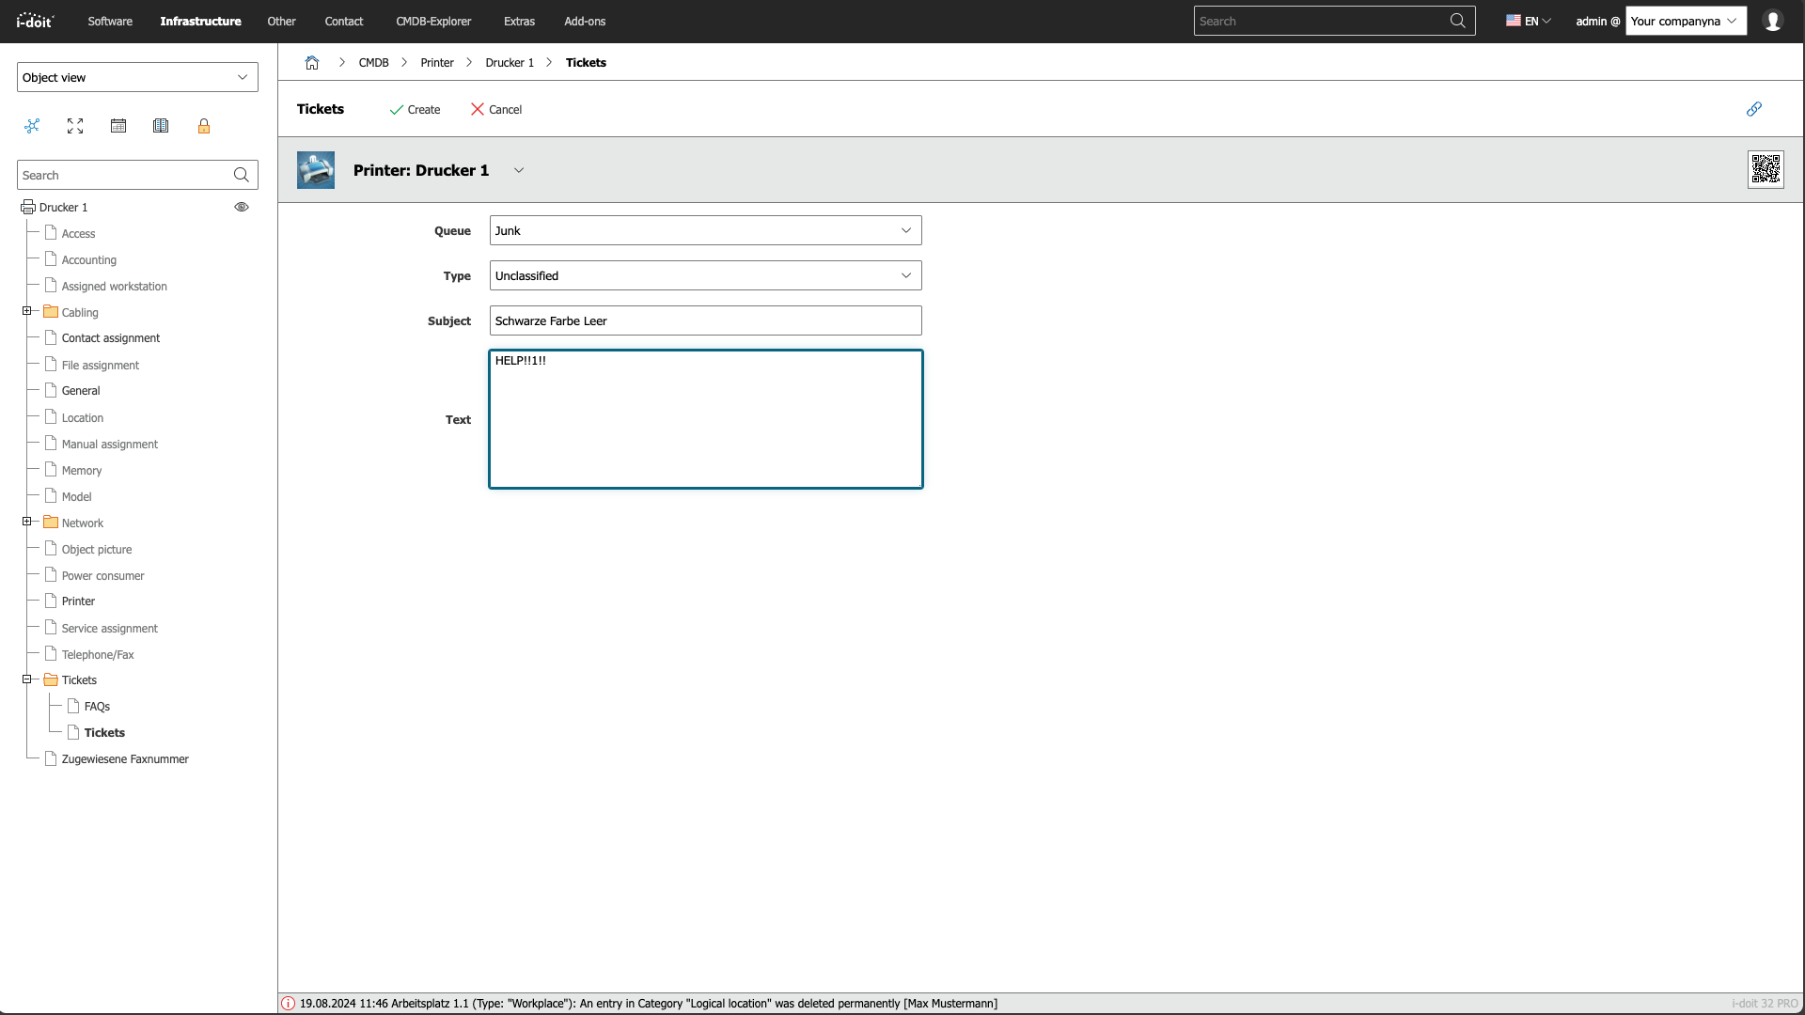Expand the Network folder in tree
Viewport: 1805px width, 1015px height.
(27, 522)
